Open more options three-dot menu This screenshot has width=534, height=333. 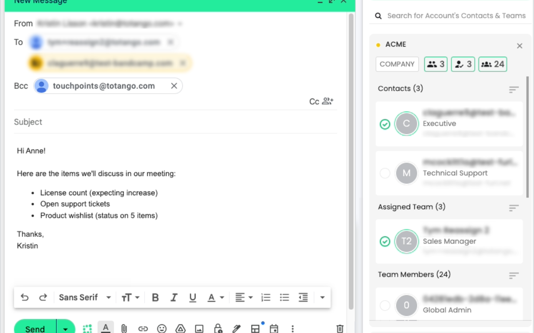click(292, 328)
